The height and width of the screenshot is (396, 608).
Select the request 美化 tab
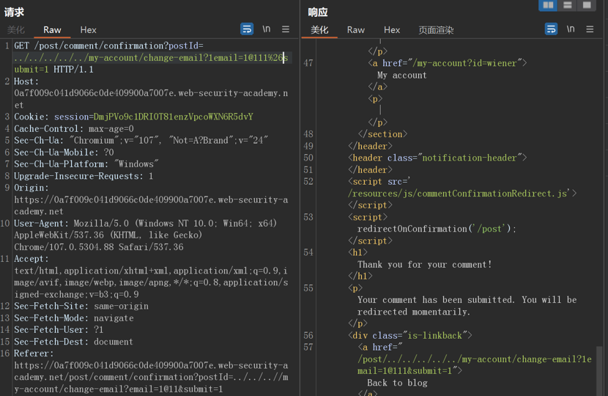point(16,30)
